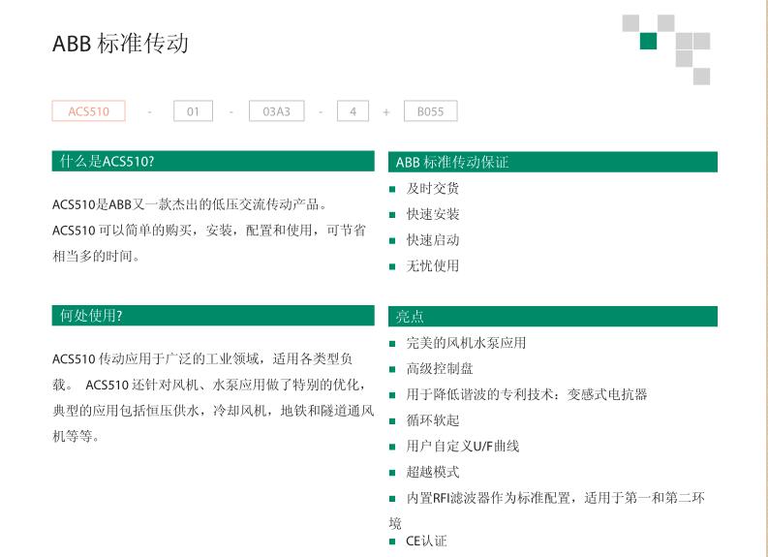Click the sentence ACS510是ABB又一款杰出的低压交流传动产品

(189, 204)
